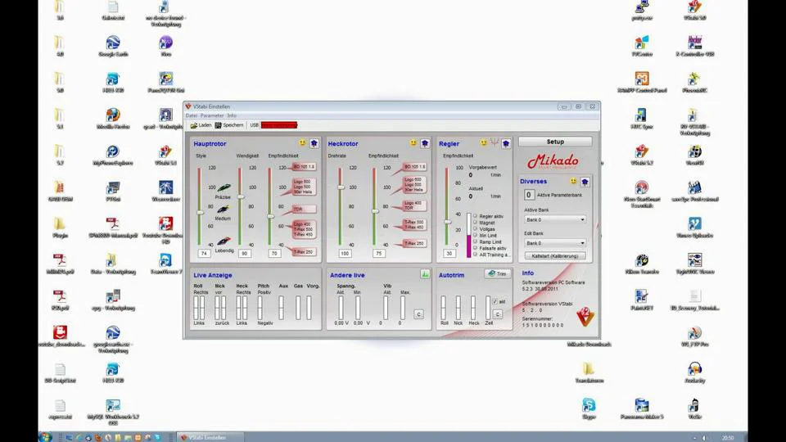Select the Ramp Limit radio indicator

[475, 241]
